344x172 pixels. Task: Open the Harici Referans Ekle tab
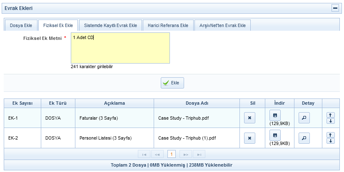[x=168, y=25]
